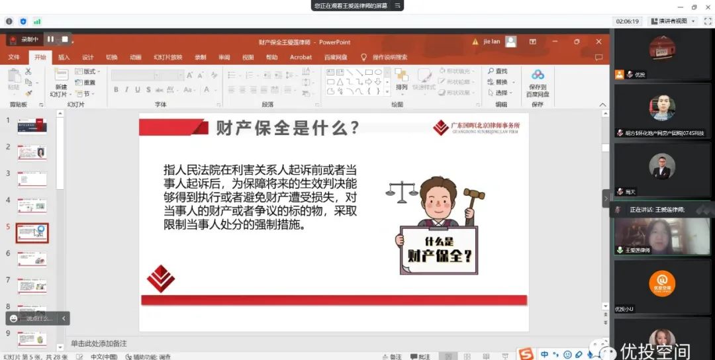Viewport: 715px width, 360px height.
Task: Click the comments speech bubble icon
Action: click(x=598, y=58)
